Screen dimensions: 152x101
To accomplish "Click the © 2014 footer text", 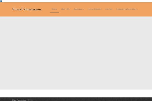I will [30, 100].
